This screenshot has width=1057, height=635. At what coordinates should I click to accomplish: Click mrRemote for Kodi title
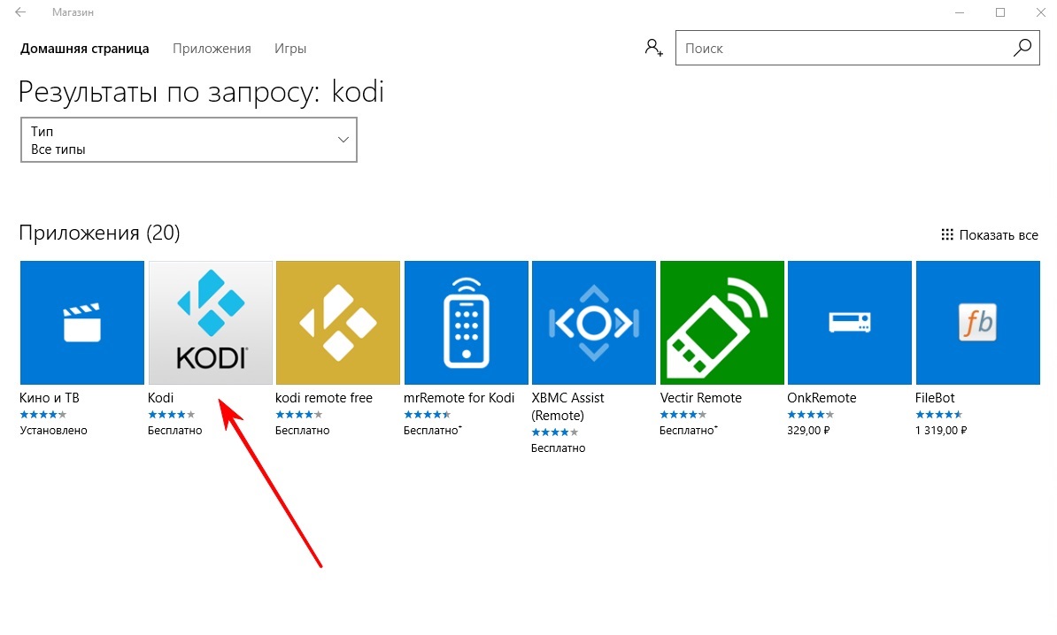[459, 398]
